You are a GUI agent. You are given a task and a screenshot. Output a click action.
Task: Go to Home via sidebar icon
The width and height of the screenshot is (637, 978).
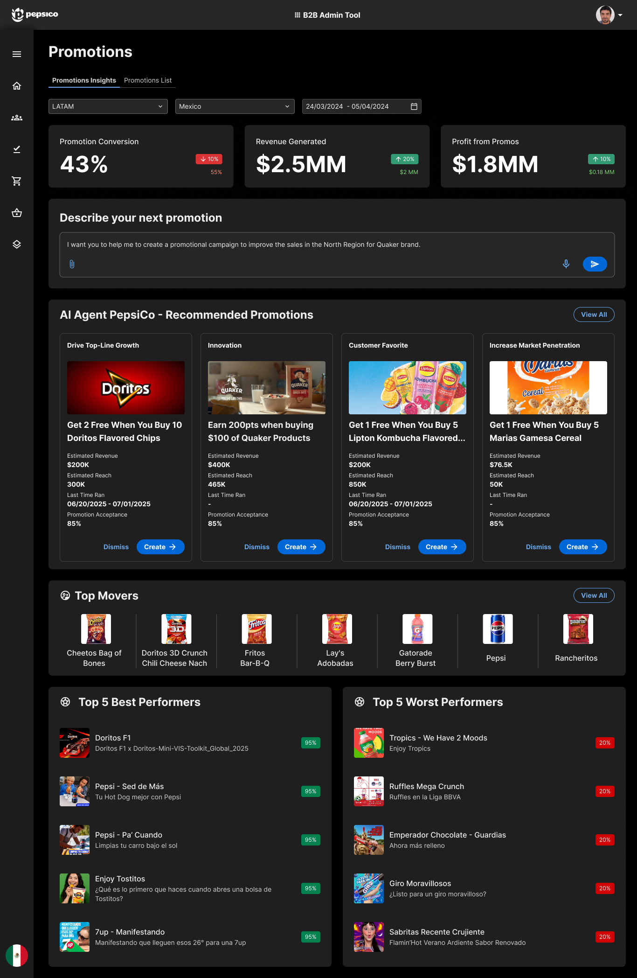17,86
